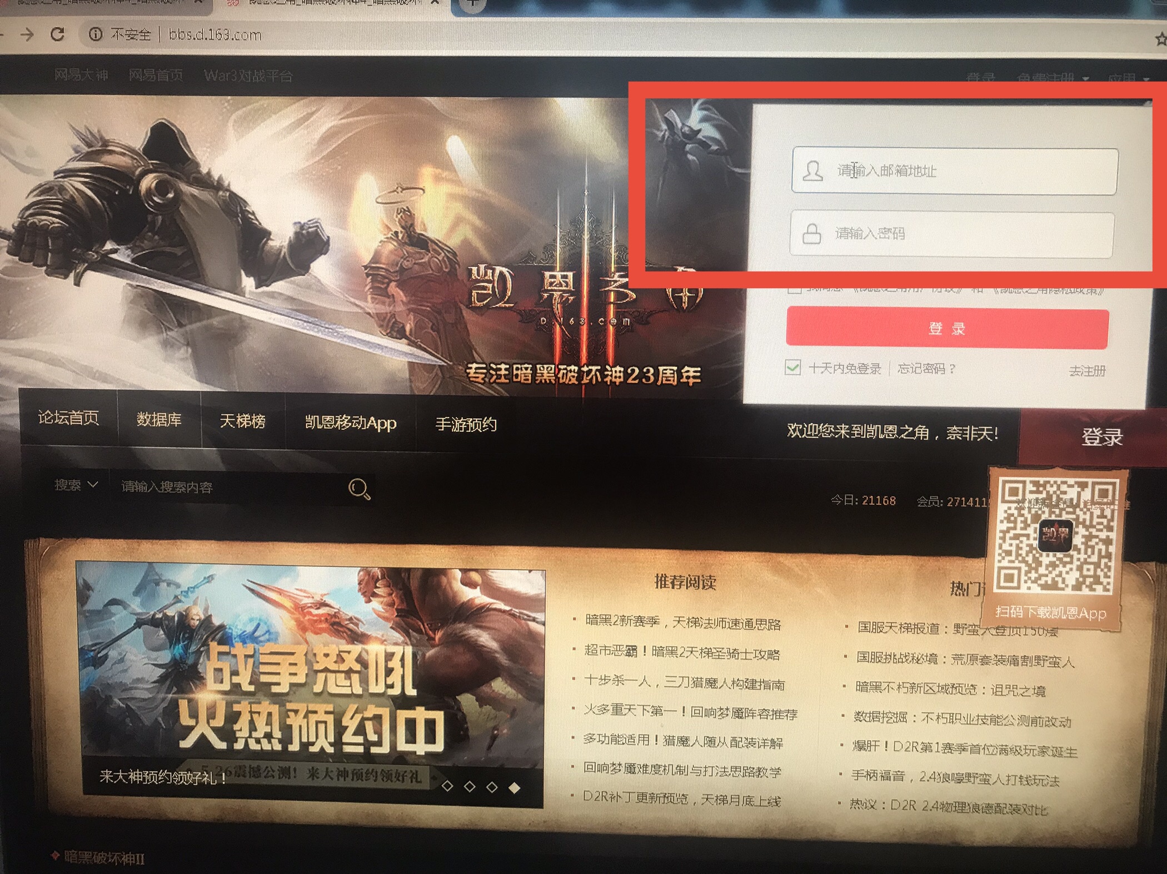Open the 网易大神 top link
The height and width of the screenshot is (874, 1167).
coord(81,75)
